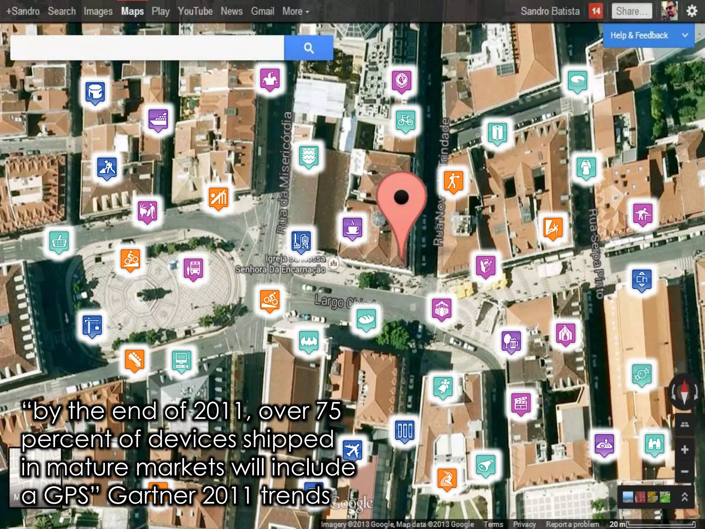The image size is (705, 529).
Task: Select the shopping basket map marker
Action: coord(59,241)
